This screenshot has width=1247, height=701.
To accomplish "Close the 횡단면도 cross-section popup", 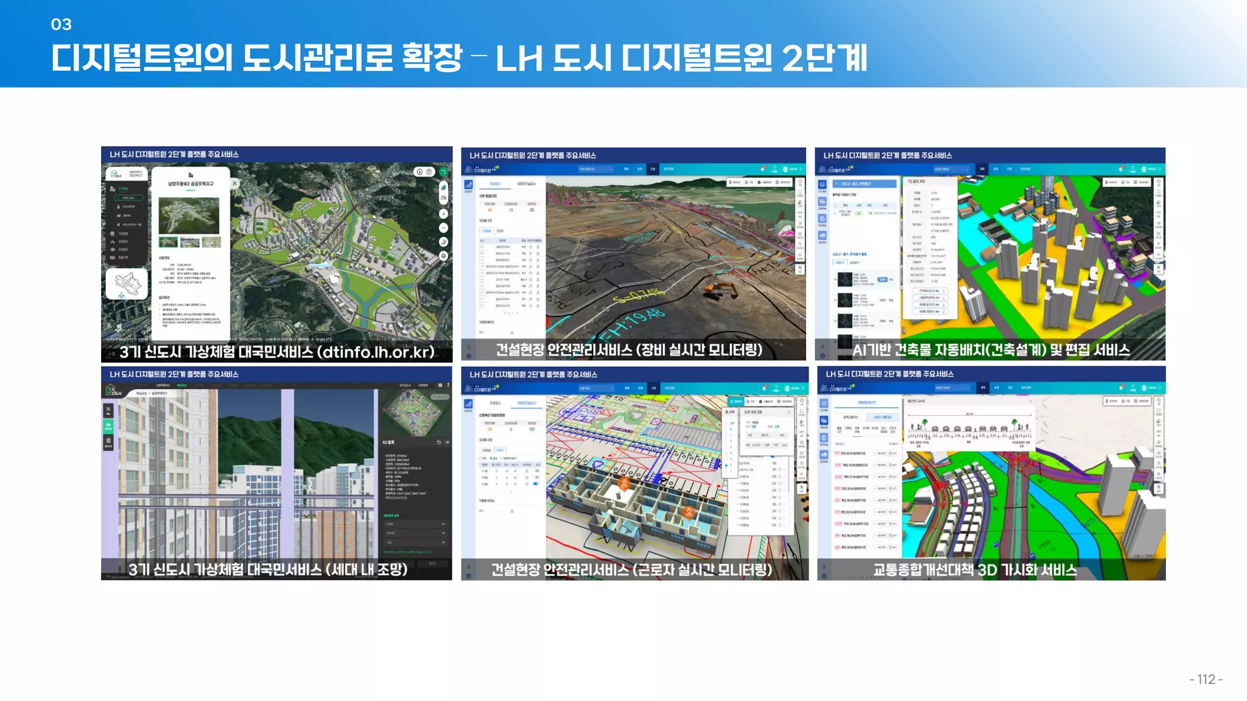I will (1030, 401).
